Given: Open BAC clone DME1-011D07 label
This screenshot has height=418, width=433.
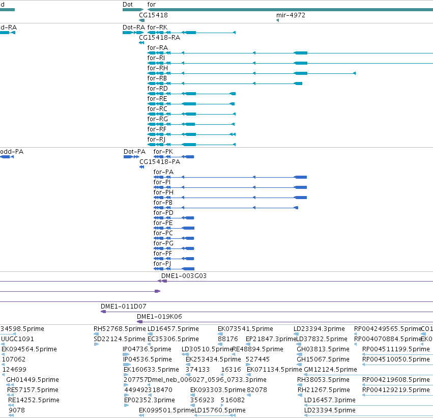Looking at the screenshot, I should (x=124, y=306).
